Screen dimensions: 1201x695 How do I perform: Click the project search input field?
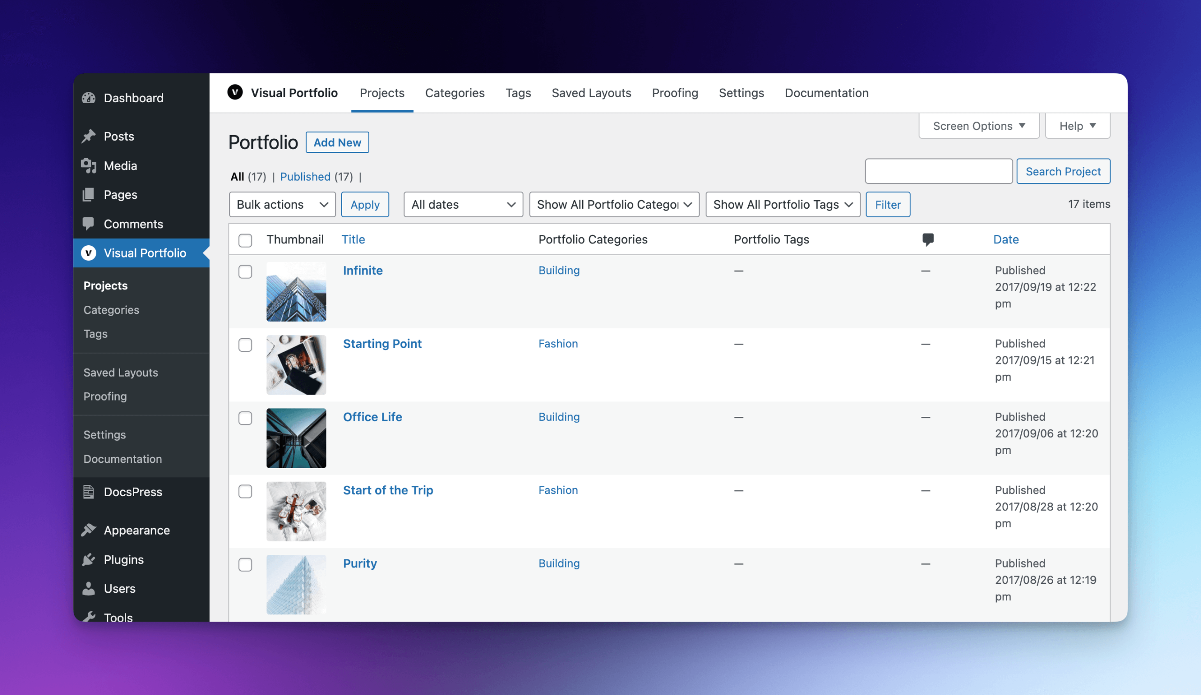938,172
